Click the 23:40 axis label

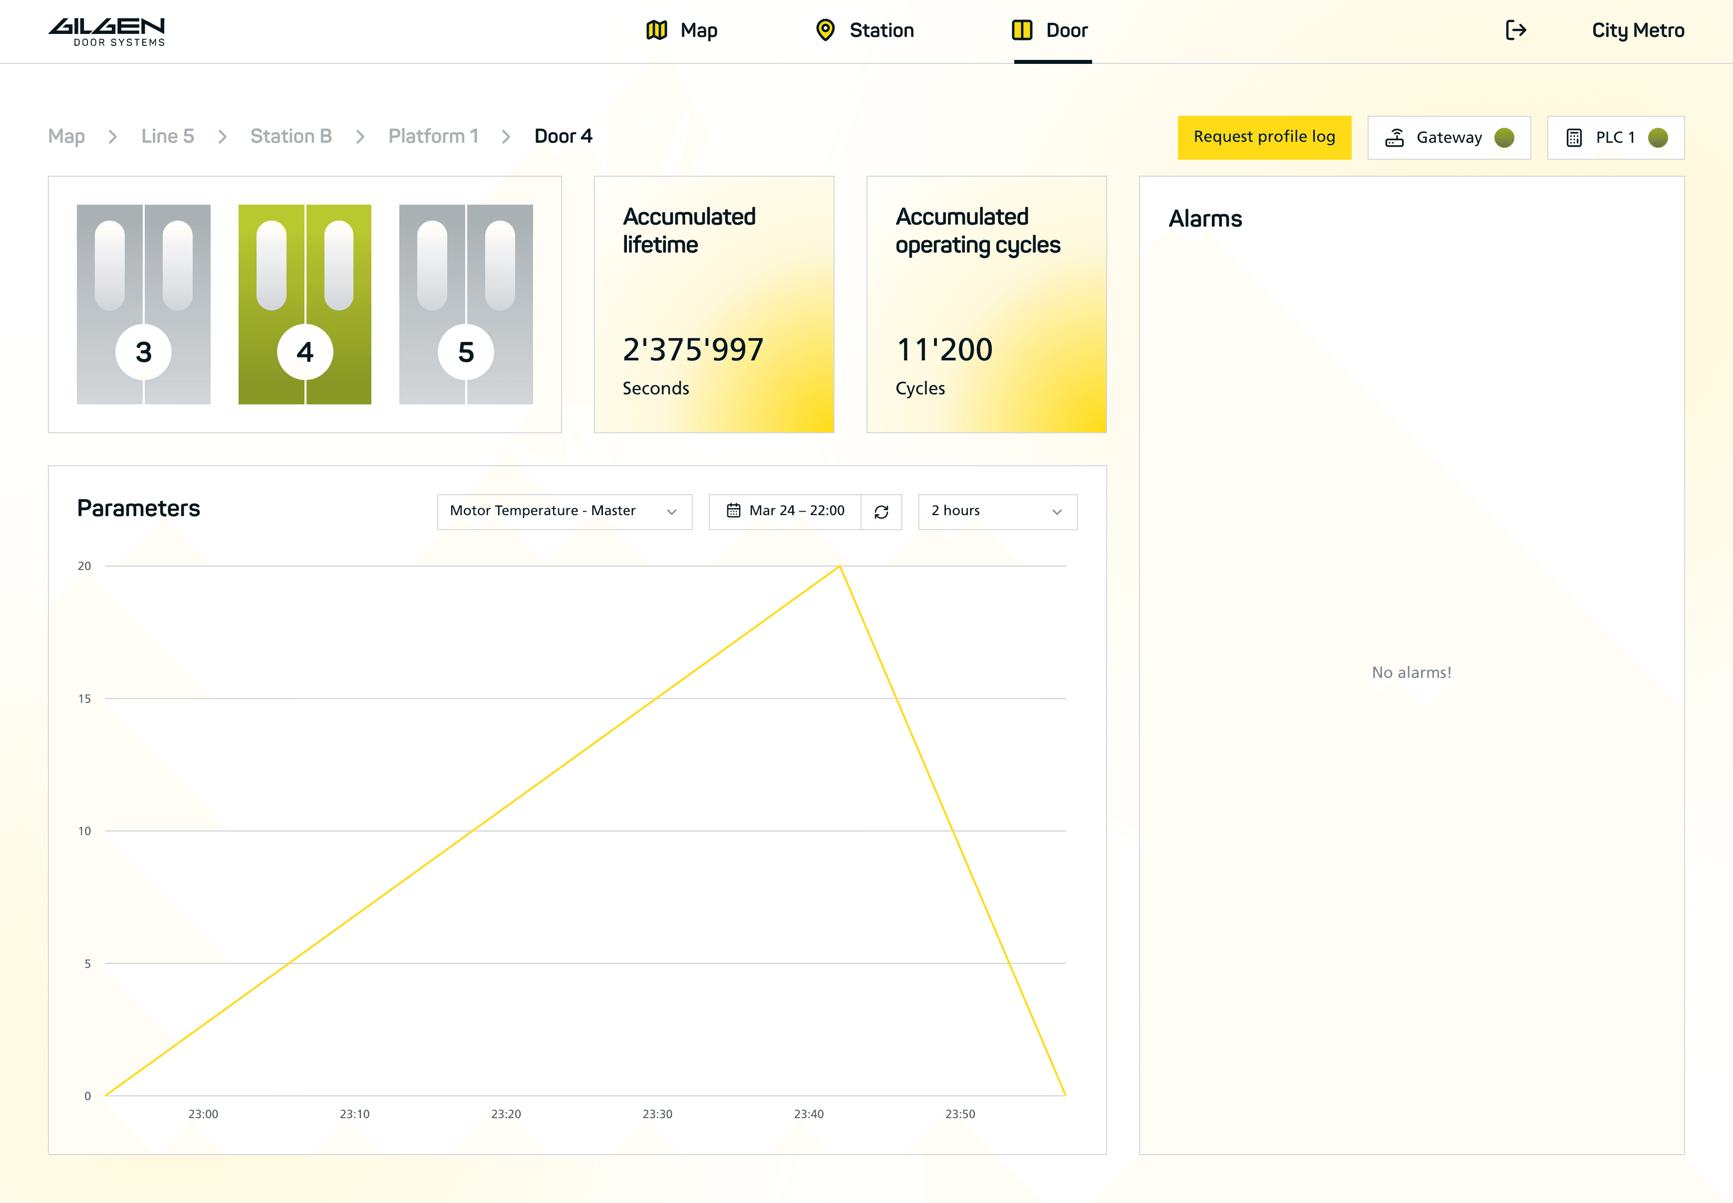pos(809,1114)
